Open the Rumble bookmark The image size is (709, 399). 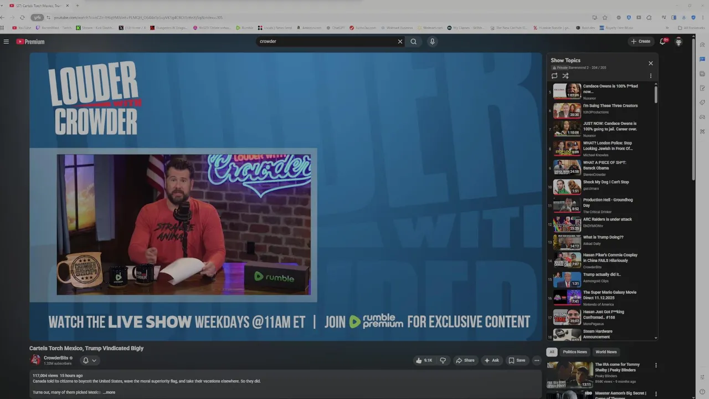click(x=244, y=28)
